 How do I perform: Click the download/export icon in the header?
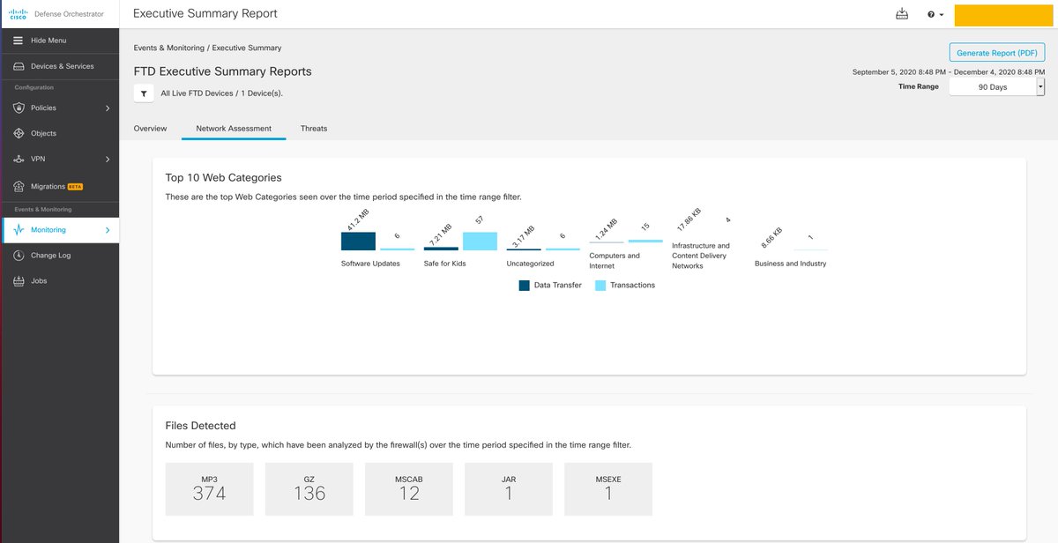pos(901,14)
